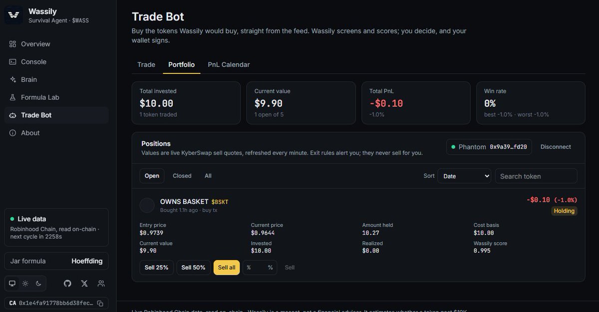Show Open positions filter
The width and height of the screenshot is (599, 312).
[152, 176]
